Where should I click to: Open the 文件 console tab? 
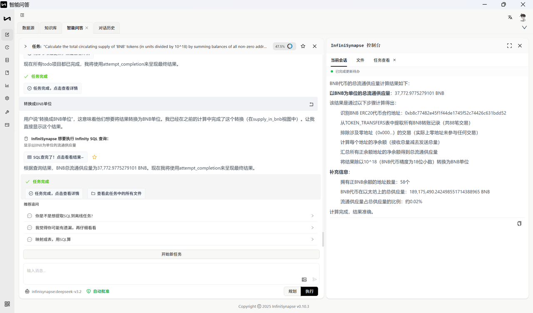pos(360,60)
